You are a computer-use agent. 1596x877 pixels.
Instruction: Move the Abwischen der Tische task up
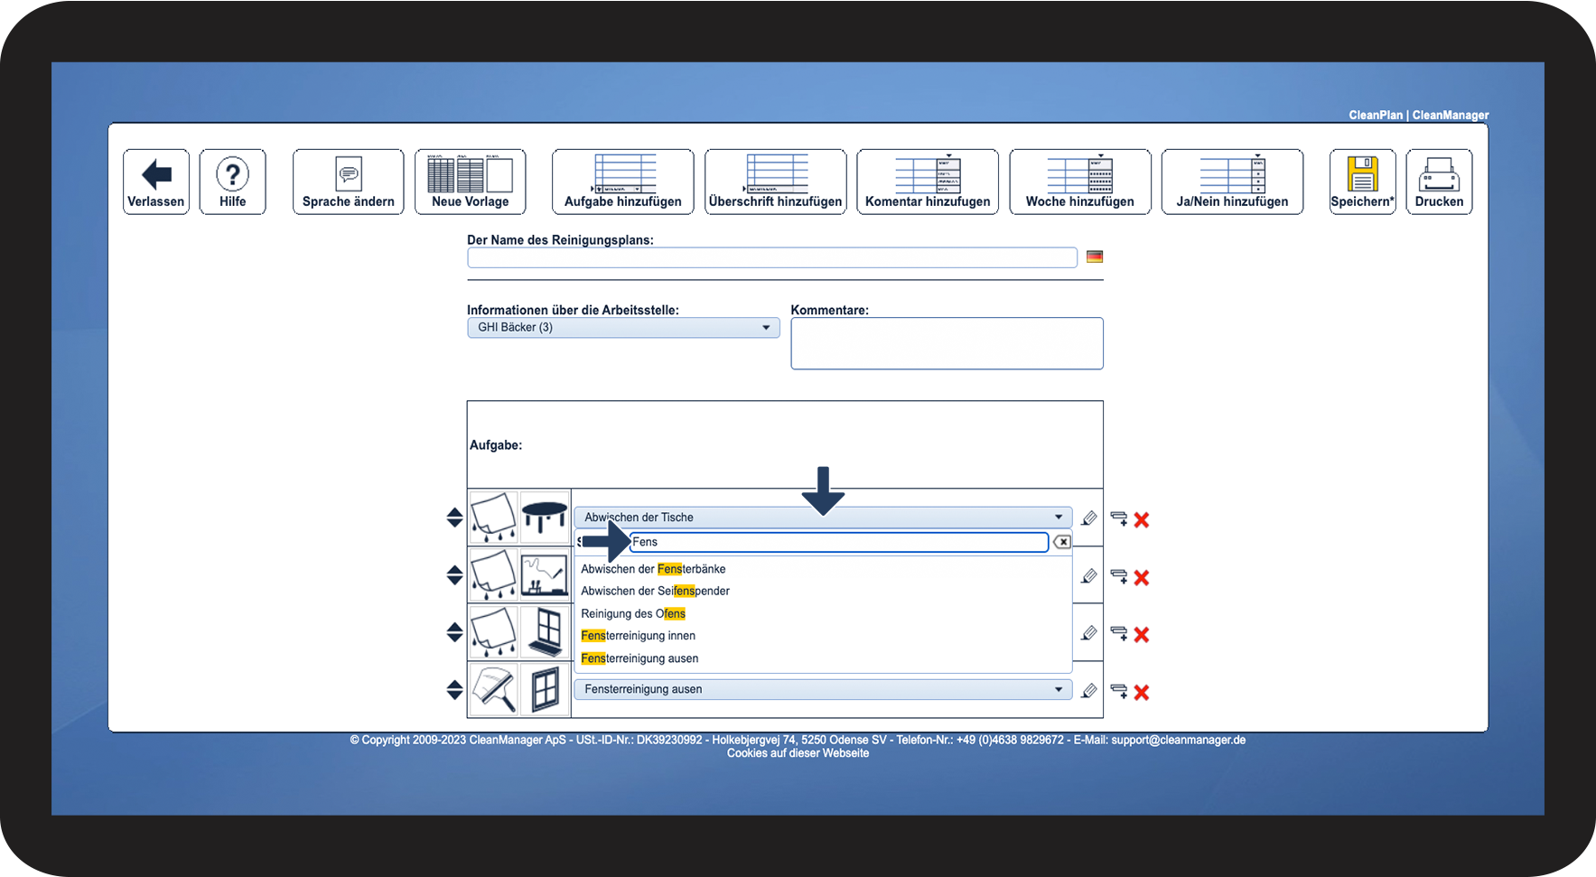coord(454,511)
